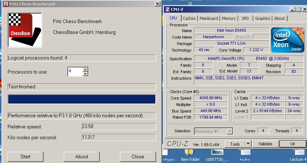Open the Memory tab

pos(229,18)
